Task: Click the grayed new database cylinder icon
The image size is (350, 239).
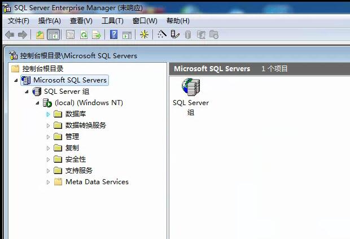Action: (188, 35)
